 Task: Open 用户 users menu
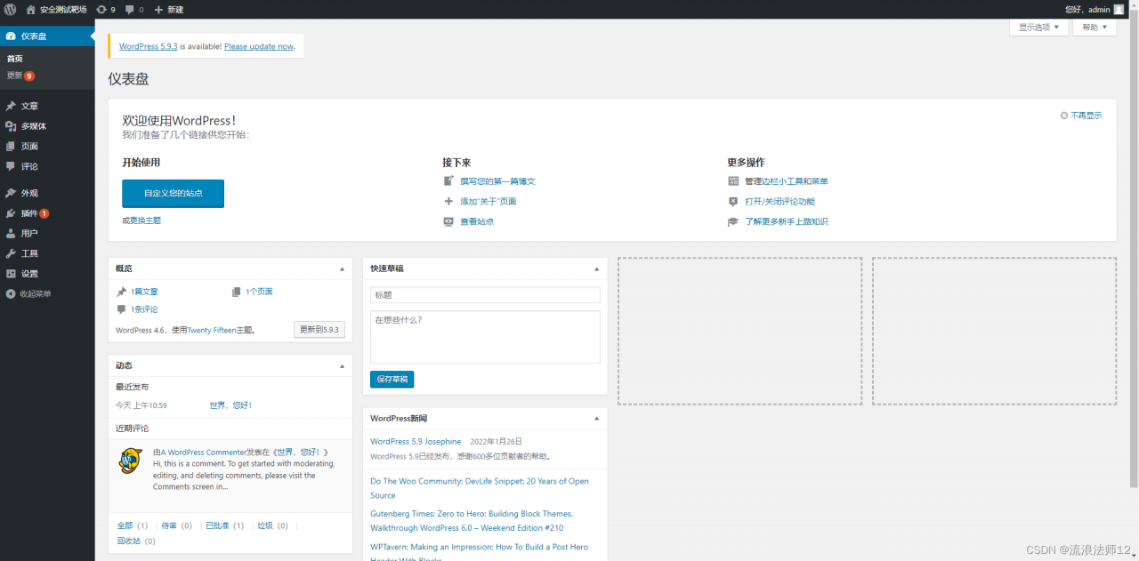tap(47, 233)
